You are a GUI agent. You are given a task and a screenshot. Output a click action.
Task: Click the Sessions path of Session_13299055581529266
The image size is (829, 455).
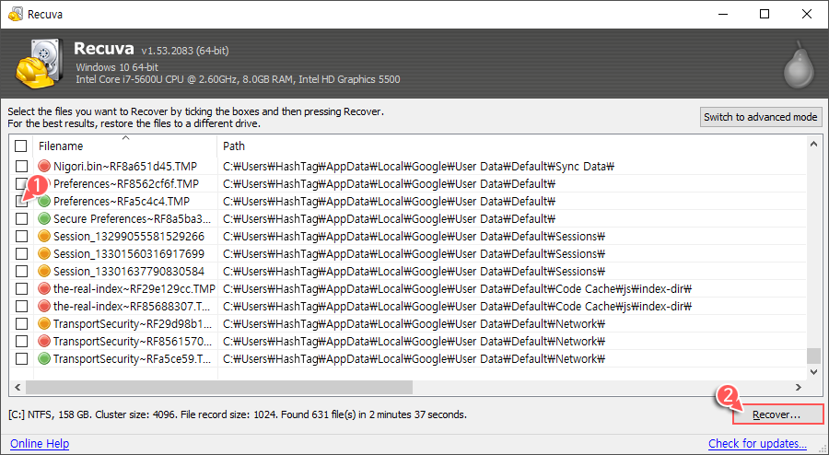tap(414, 236)
